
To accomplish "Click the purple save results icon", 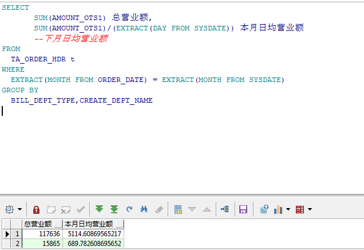I will 243,209.
